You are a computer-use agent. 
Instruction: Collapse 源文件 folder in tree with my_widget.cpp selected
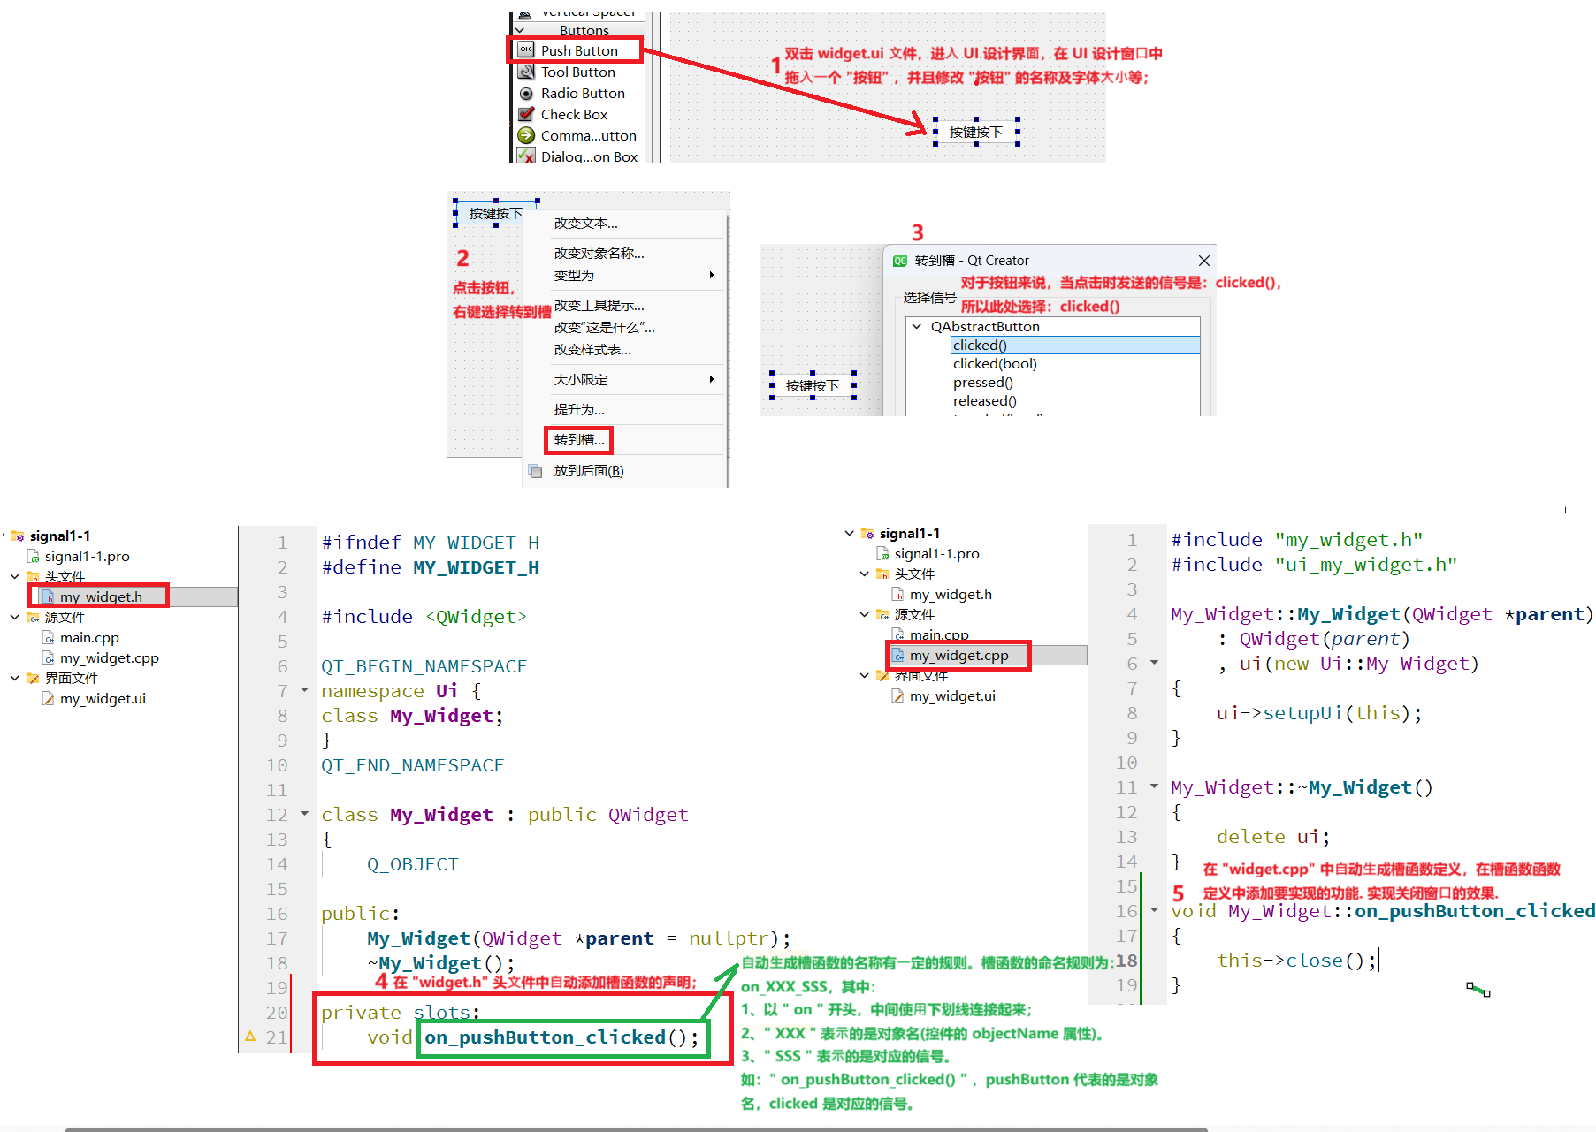pos(865,614)
